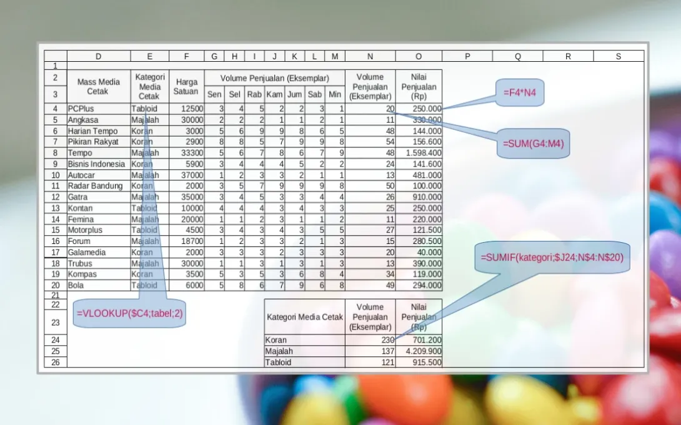Click the summary volume value 137

coord(370,351)
